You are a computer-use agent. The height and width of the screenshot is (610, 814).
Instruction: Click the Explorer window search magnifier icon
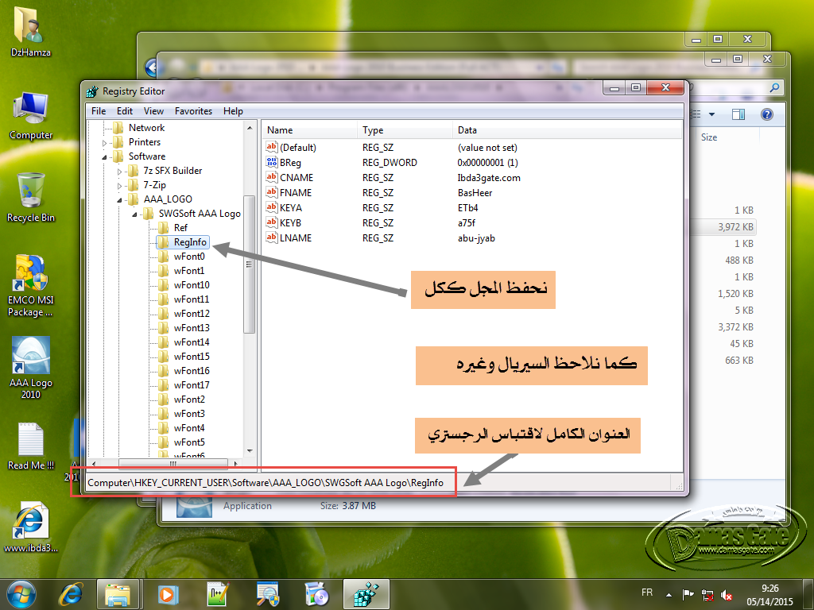(x=774, y=87)
